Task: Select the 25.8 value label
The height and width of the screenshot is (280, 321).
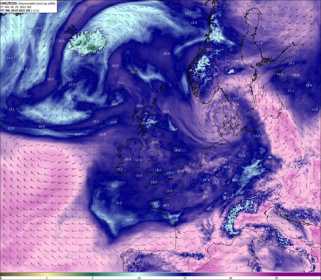Action: (x=275, y=8)
